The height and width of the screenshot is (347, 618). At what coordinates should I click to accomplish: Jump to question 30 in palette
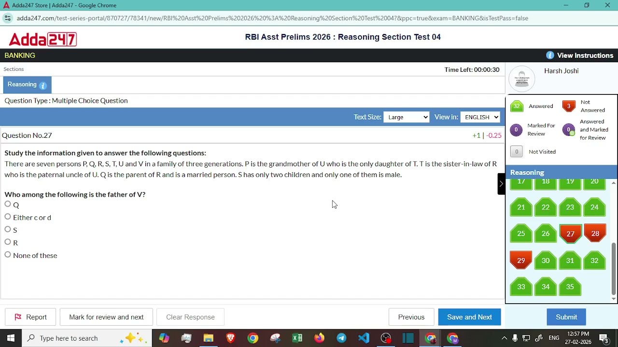546,260
